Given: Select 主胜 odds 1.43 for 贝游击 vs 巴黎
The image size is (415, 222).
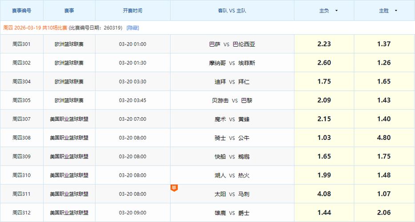Looking at the screenshot, I should (x=384, y=100).
